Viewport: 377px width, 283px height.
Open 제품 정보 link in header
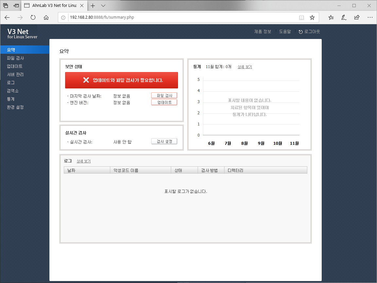262,31
